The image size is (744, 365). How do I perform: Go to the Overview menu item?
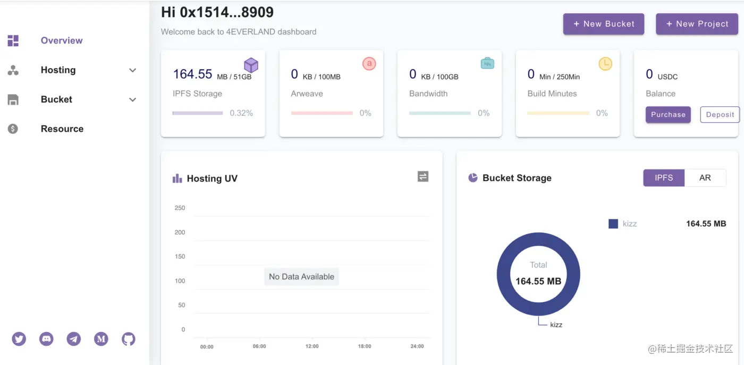click(62, 40)
